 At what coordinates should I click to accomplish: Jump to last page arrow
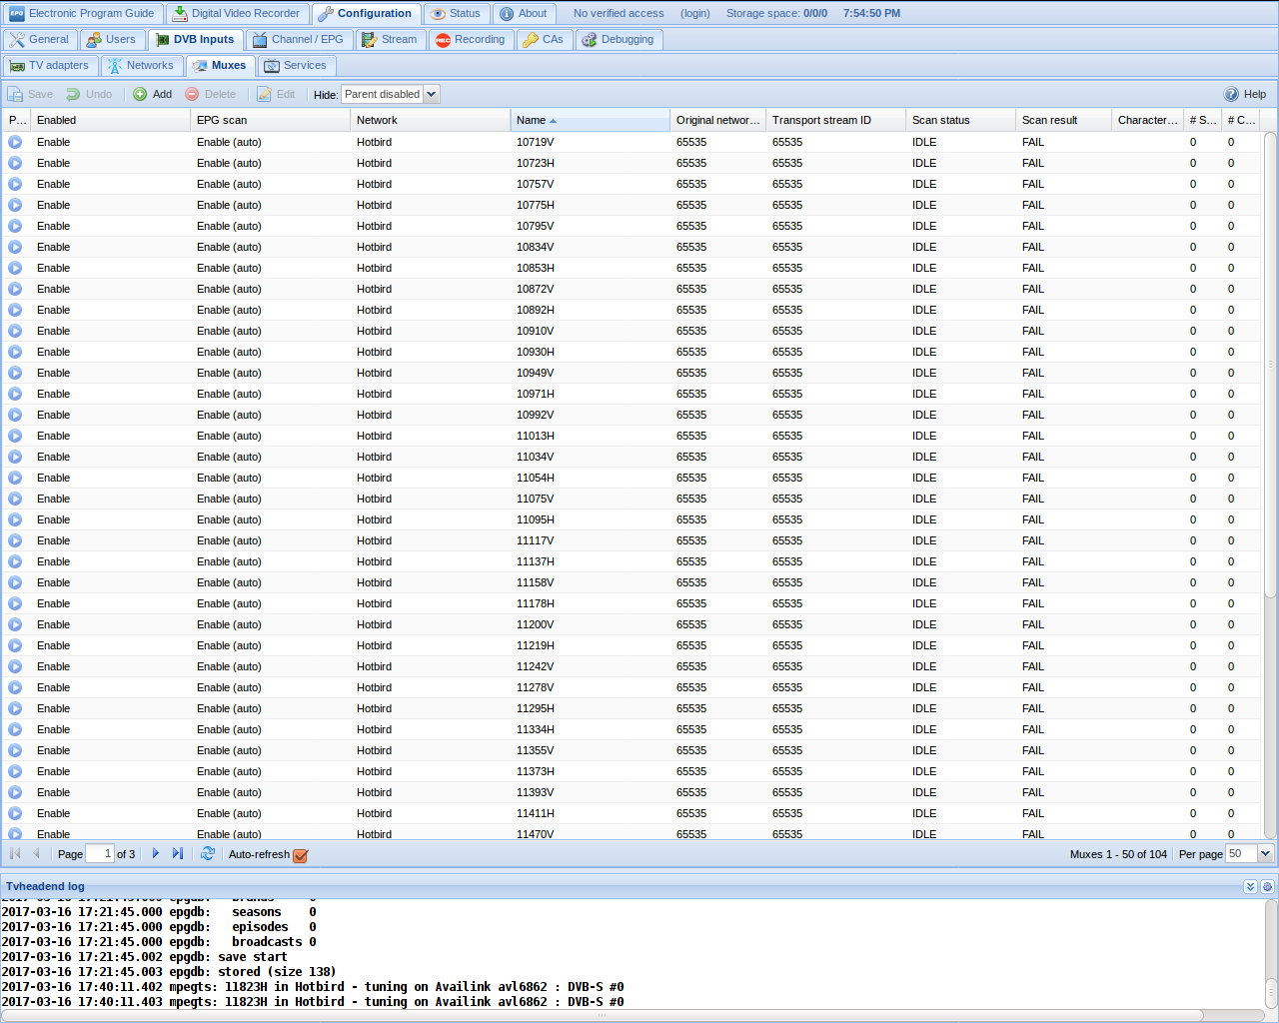point(178,853)
